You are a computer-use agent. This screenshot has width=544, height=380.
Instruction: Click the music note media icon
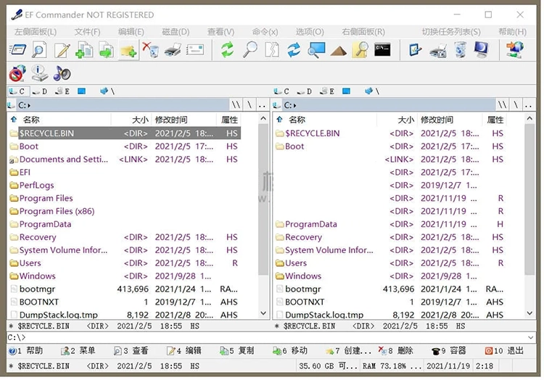(62, 73)
